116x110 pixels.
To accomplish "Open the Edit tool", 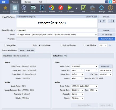I will click(84, 9).
